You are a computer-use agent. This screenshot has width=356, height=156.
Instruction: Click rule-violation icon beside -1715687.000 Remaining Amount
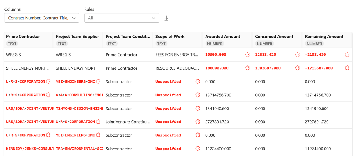(x=347, y=68)
